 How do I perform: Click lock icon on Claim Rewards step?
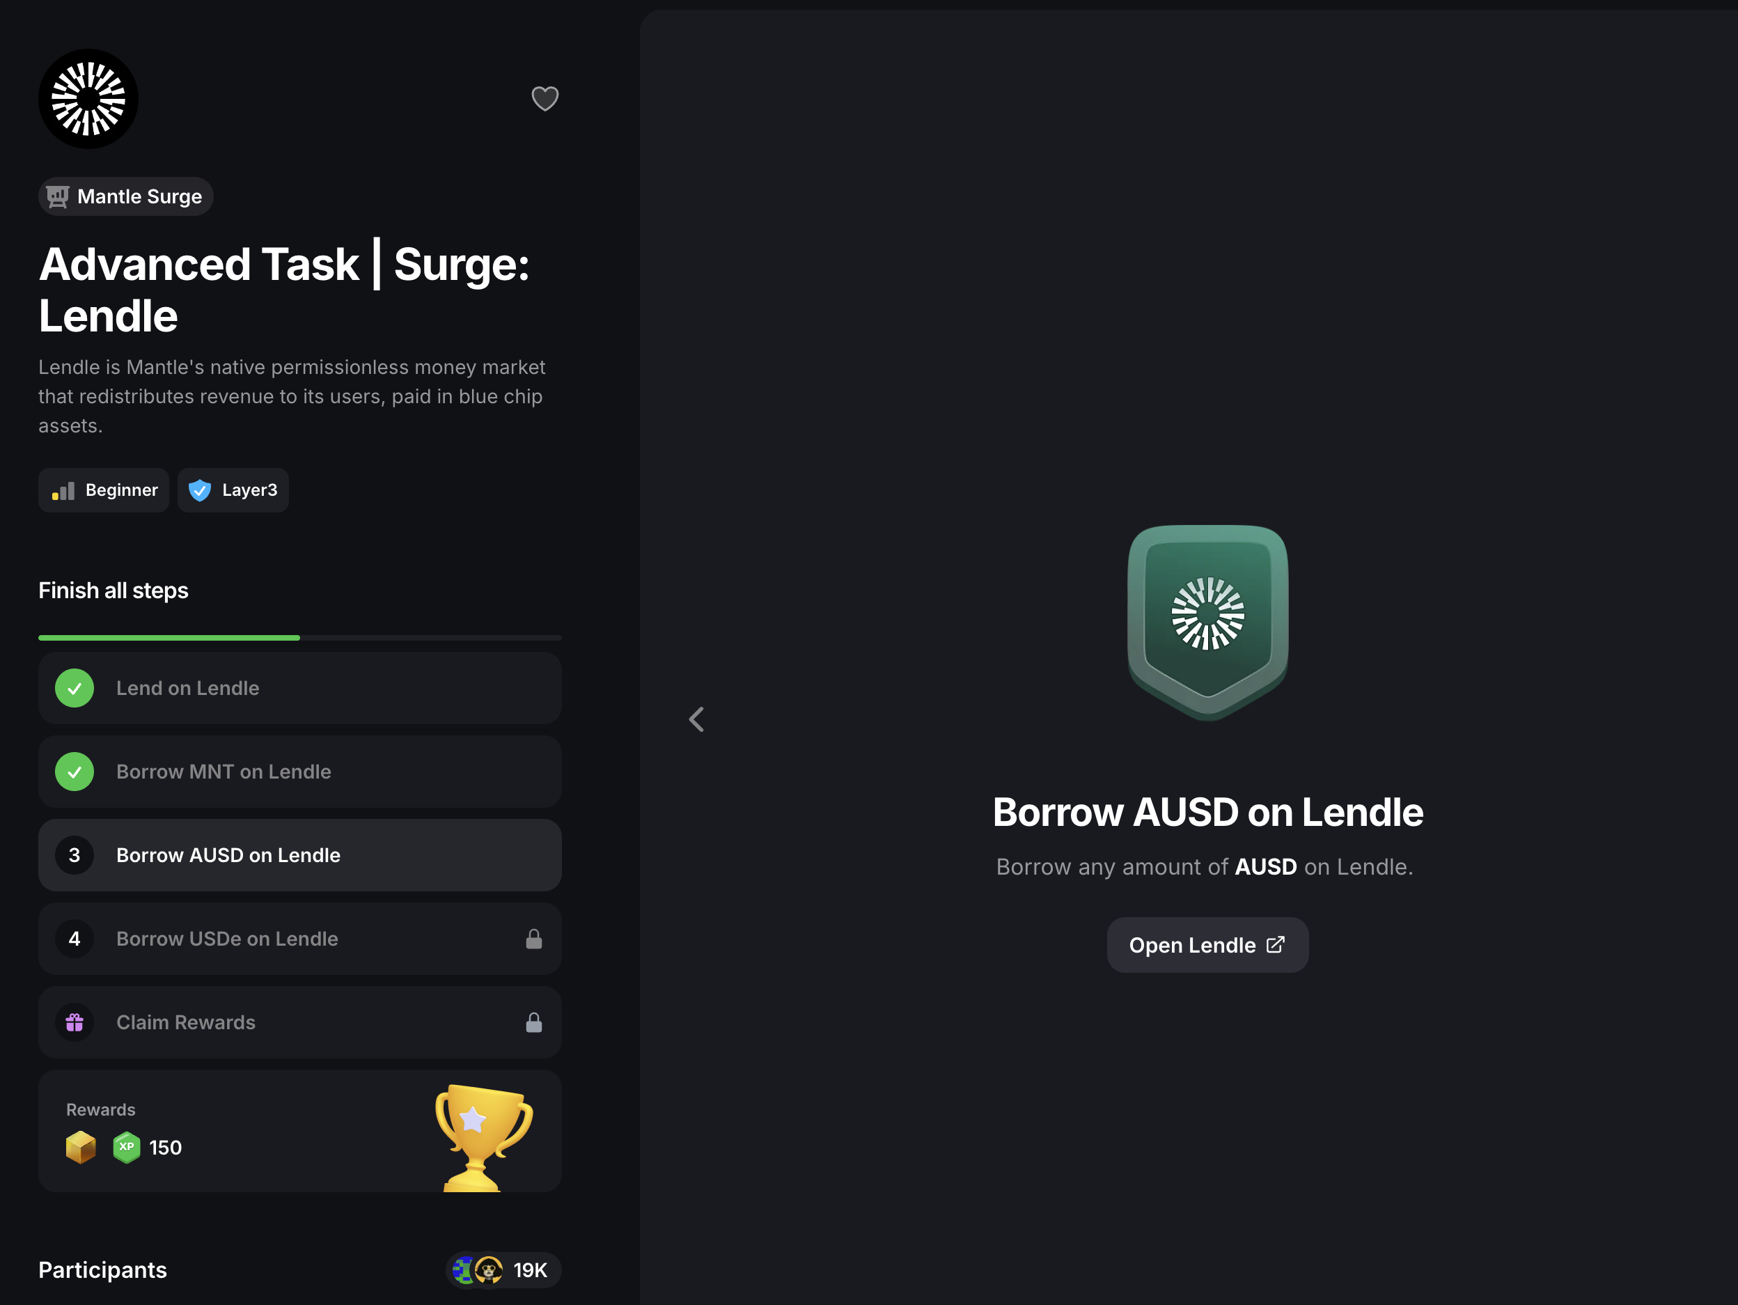tap(533, 1022)
